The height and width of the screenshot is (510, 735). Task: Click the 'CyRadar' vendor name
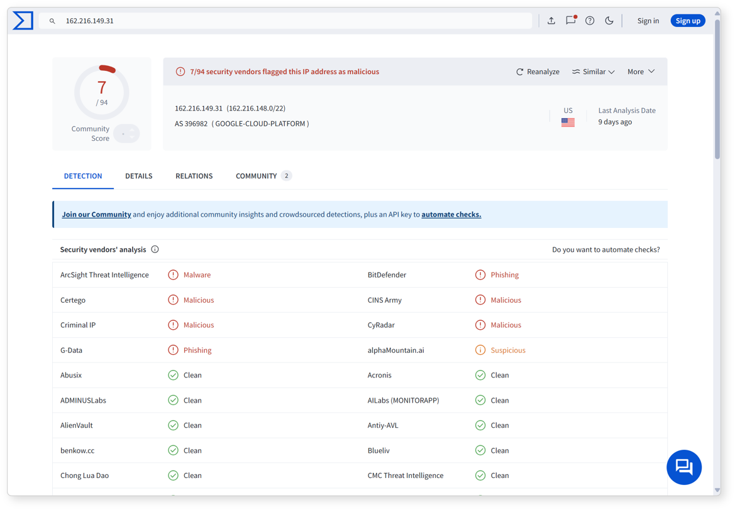[381, 325]
